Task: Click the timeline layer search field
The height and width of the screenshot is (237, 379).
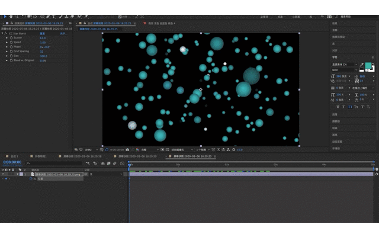Action: (x=54, y=164)
